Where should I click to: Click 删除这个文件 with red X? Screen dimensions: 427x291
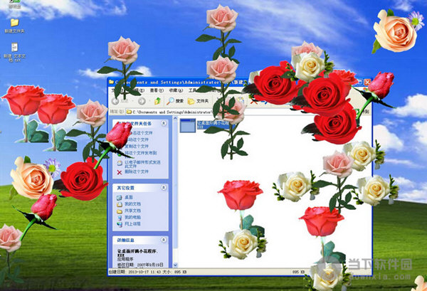point(133,171)
